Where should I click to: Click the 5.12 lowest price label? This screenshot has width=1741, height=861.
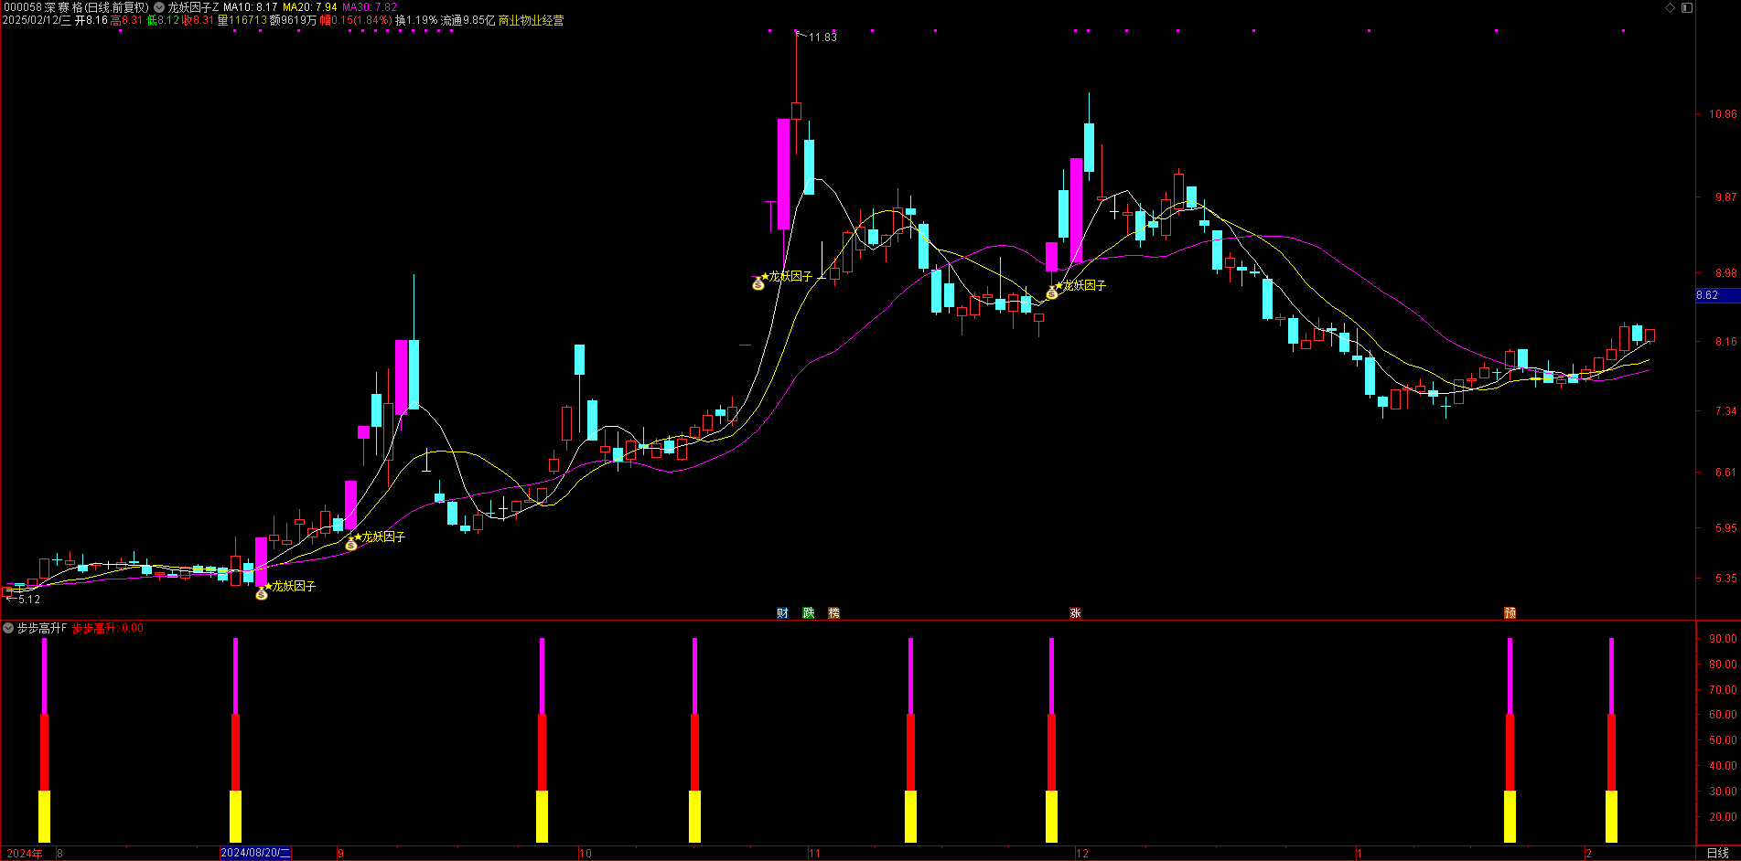click(x=28, y=600)
